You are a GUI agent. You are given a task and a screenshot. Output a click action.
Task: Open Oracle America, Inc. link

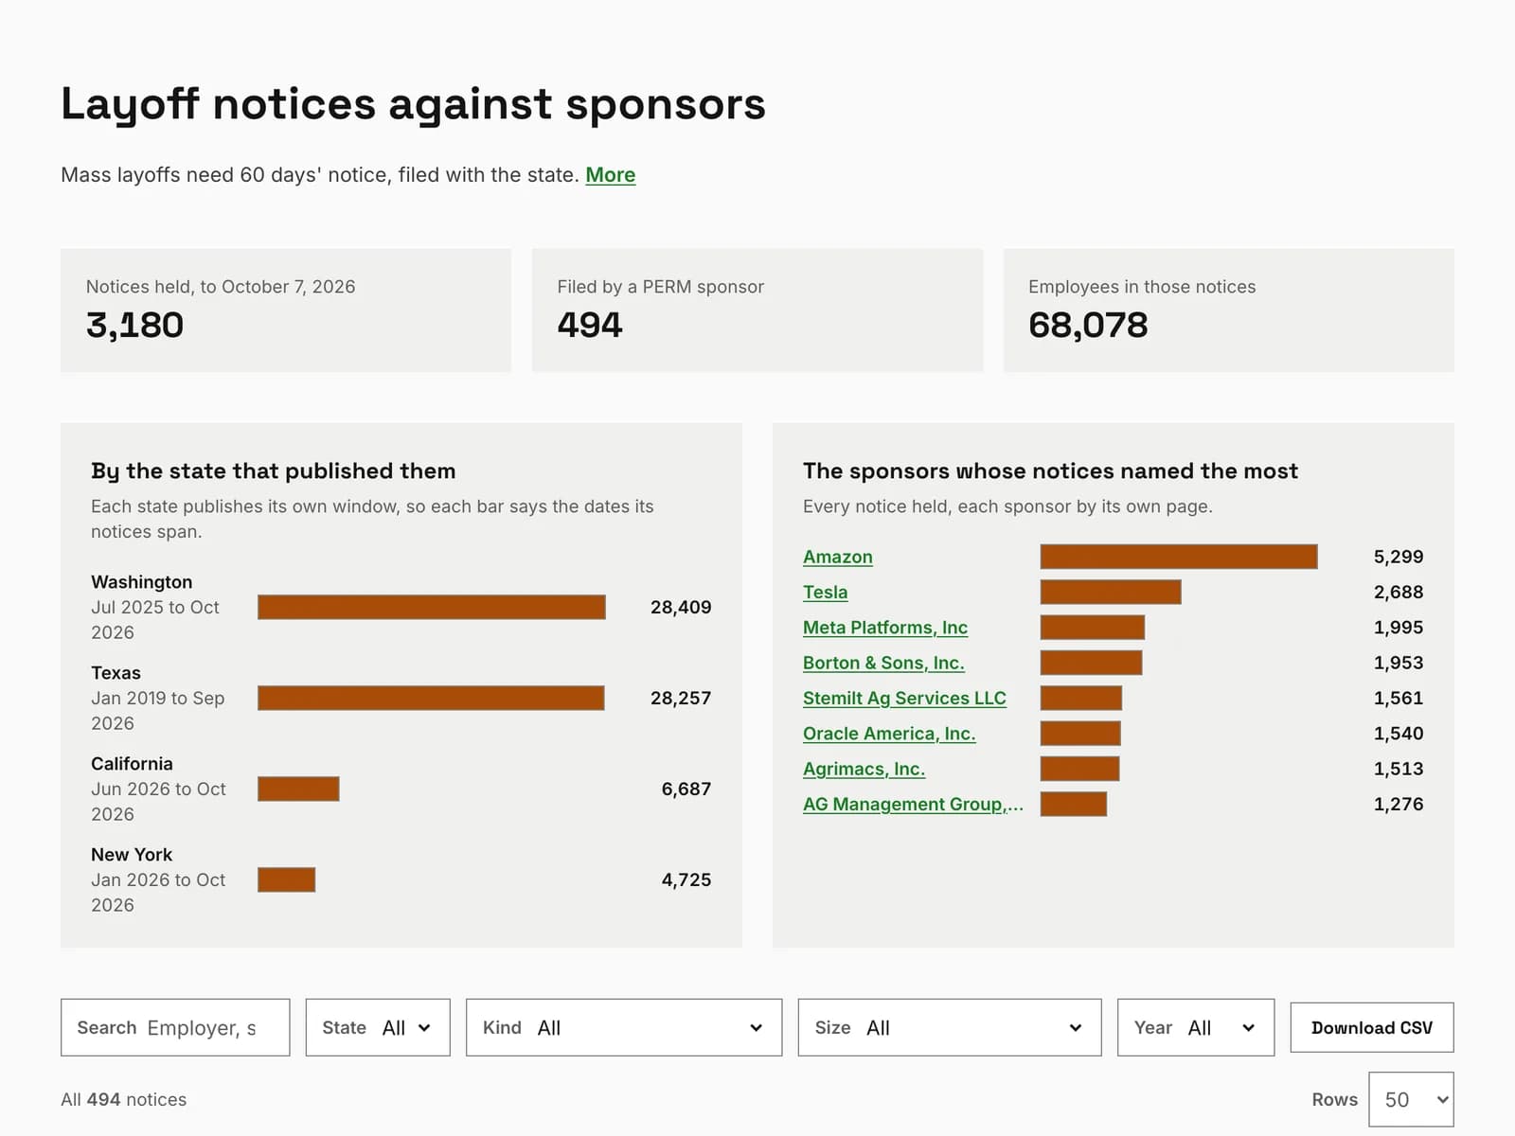tap(889, 734)
